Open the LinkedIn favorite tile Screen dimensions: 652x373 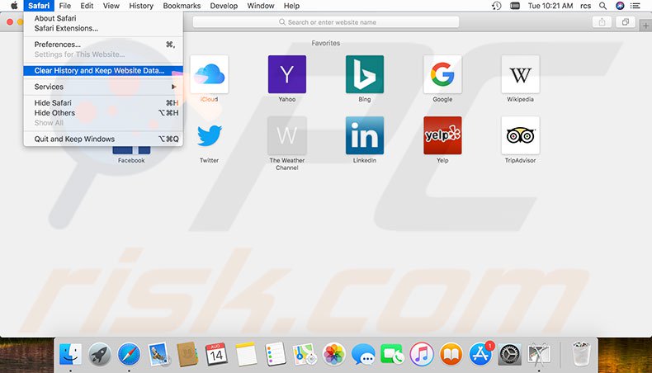click(x=365, y=135)
